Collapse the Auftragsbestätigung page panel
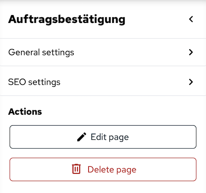The width and height of the screenshot is (206, 193). coord(191,19)
